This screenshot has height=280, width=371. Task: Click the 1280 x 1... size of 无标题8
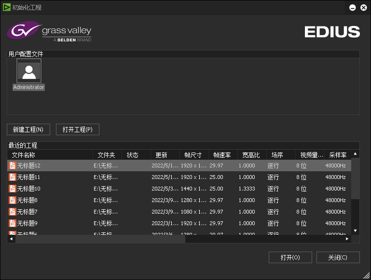[193, 200]
